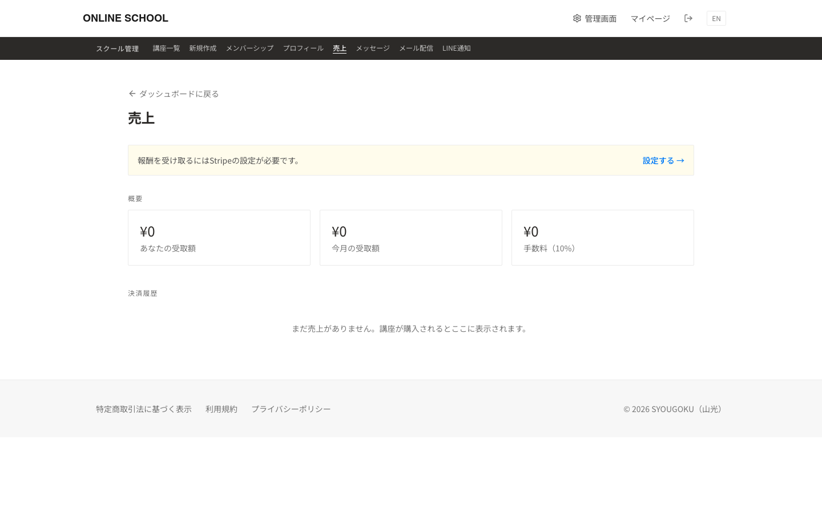Open 特定商取引法に基づく表示 in the footer
Screen dimensions: 822x513
(143, 409)
